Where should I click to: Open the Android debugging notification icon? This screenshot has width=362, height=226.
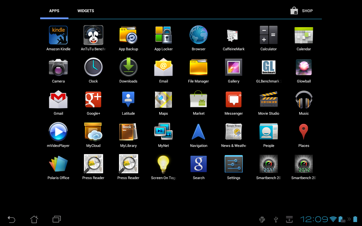click(262, 219)
